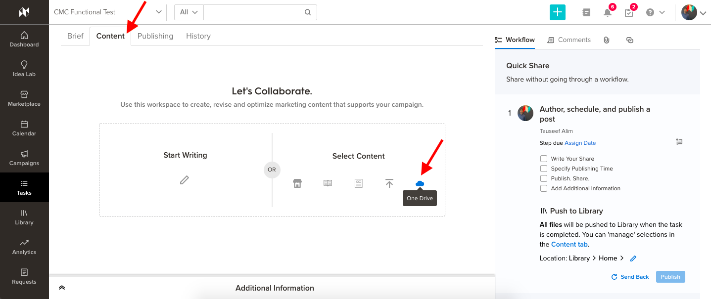This screenshot has height=299, width=711.
Task: Open the attachments paperclip tab
Action: click(x=607, y=40)
